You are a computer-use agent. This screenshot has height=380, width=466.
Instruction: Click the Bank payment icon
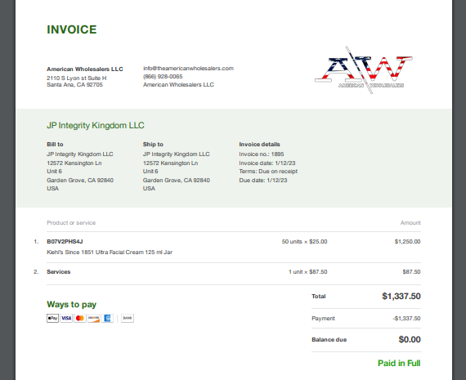pyautogui.click(x=128, y=318)
